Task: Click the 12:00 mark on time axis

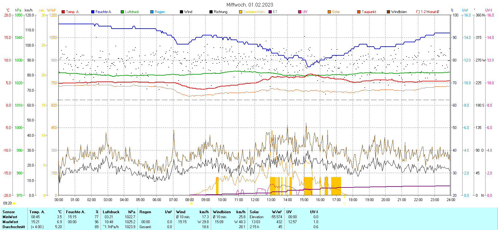Action: click(x=255, y=200)
